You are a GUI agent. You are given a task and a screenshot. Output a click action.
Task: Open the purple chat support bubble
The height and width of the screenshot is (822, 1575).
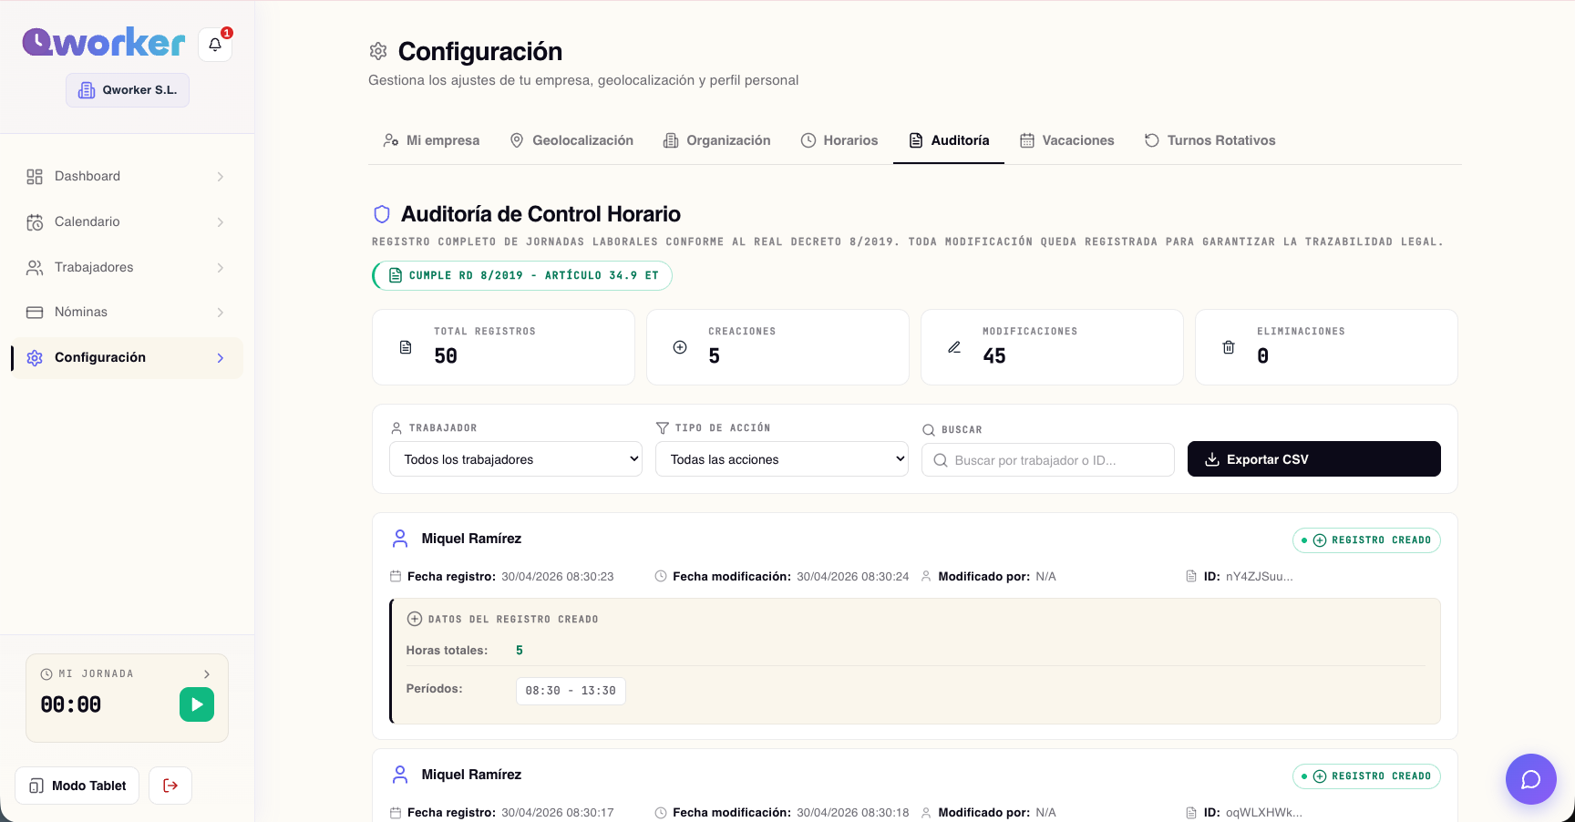click(1531, 779)
